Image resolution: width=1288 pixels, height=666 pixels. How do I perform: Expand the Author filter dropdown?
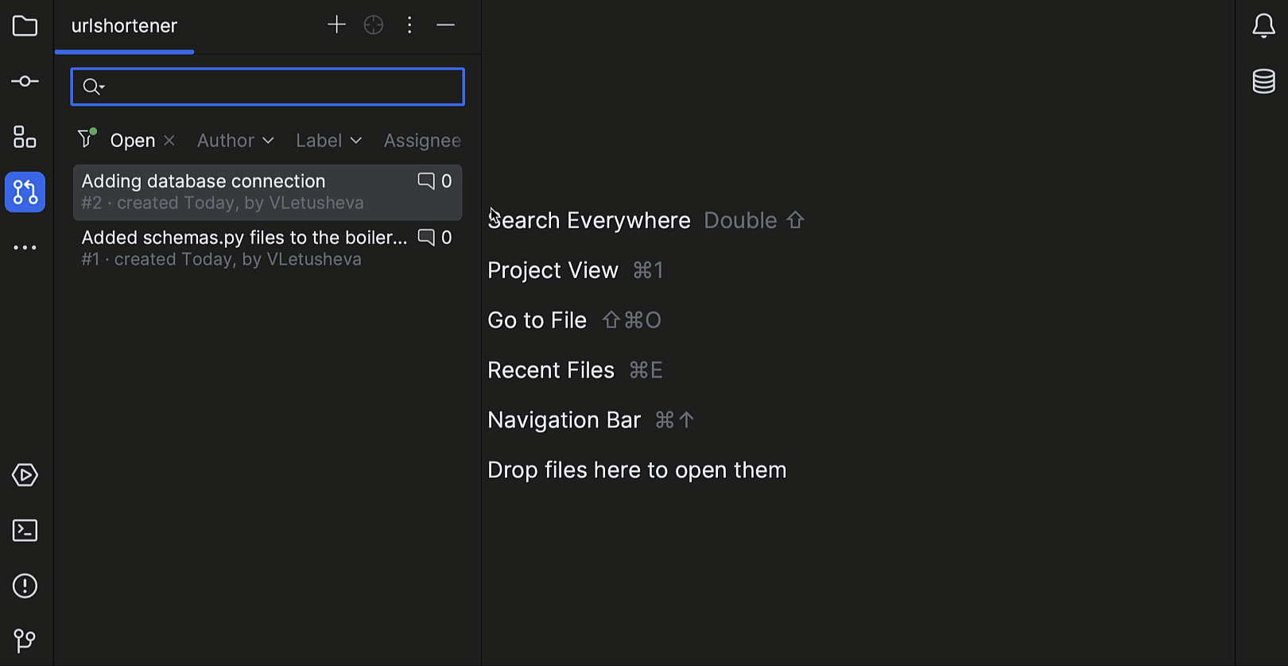235,141
